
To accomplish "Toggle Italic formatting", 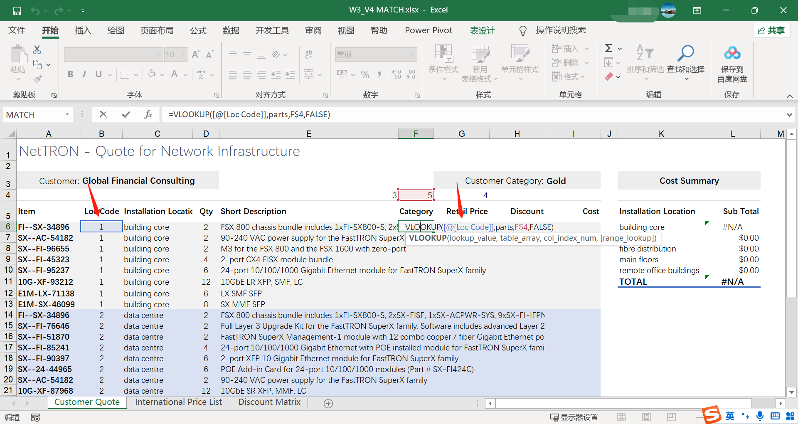I will (x=84, y=74).
